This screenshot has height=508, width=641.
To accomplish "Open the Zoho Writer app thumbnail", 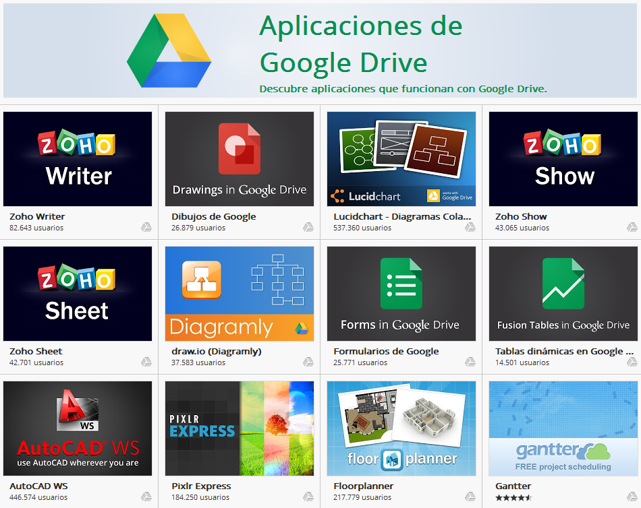I will pos(78,159).
